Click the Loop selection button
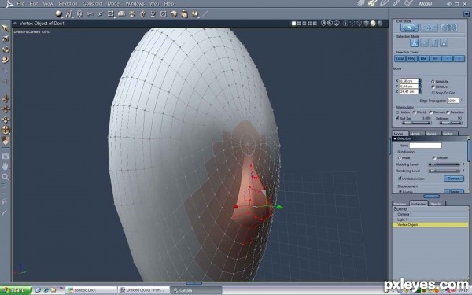The width and height of the screenshot is (472, 295). pos(400,59)
